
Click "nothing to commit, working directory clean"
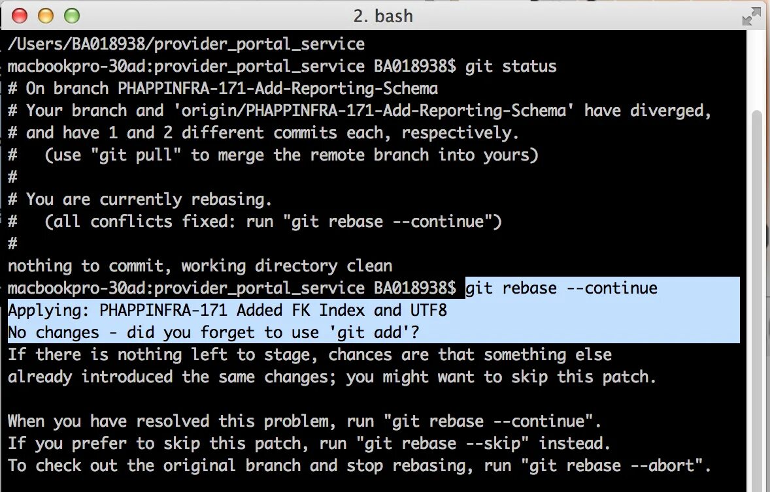(200, 266)
